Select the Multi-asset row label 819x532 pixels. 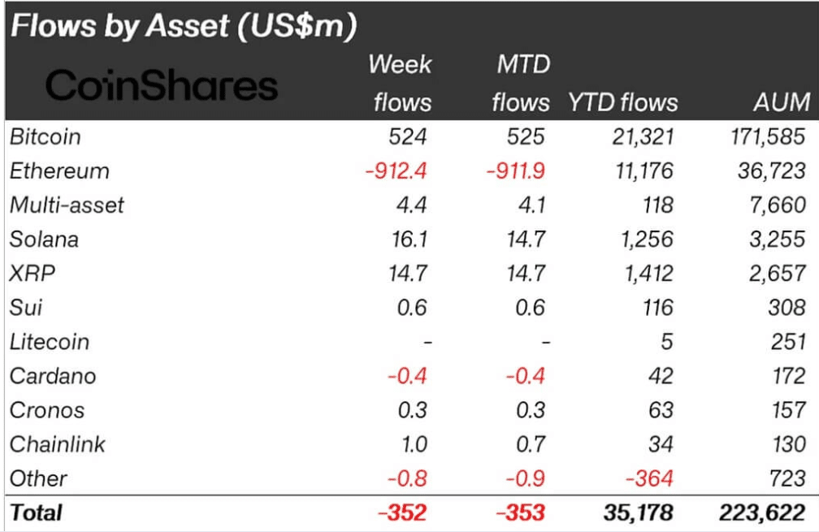(67, 205)
